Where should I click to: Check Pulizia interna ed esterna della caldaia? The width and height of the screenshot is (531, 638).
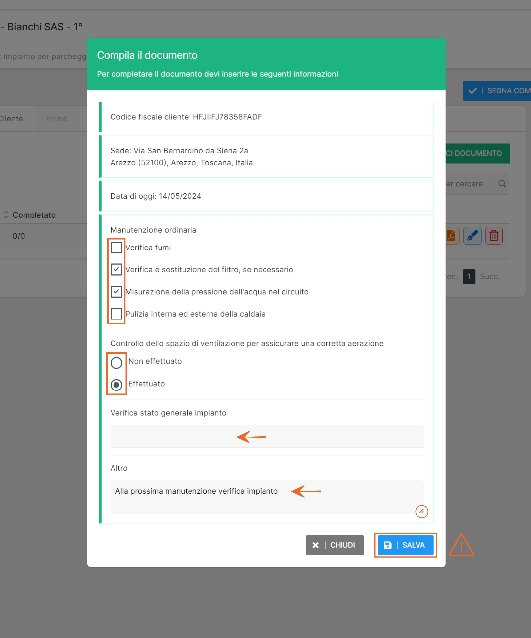tap(116, 314)
